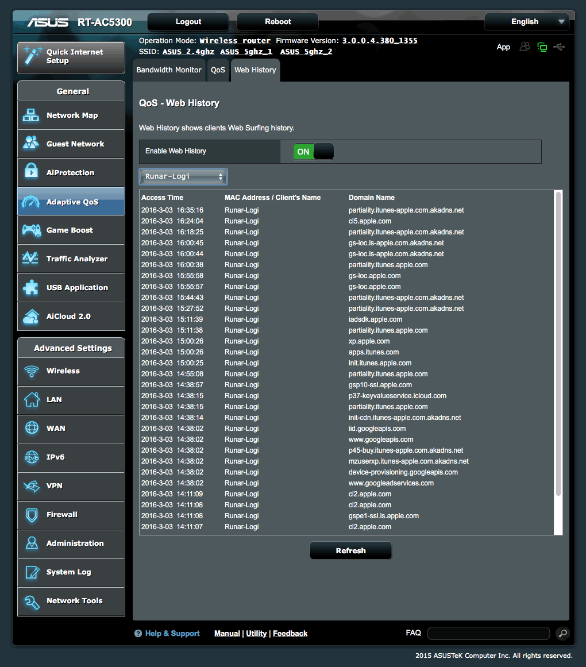Open the Guest Network icon
586x667 pixels.
[x=33, y=144]
